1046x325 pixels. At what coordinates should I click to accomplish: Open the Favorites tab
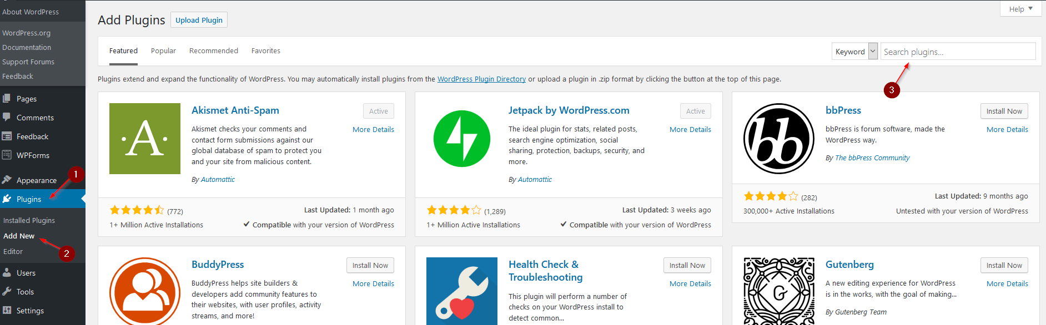coord(266,51)
